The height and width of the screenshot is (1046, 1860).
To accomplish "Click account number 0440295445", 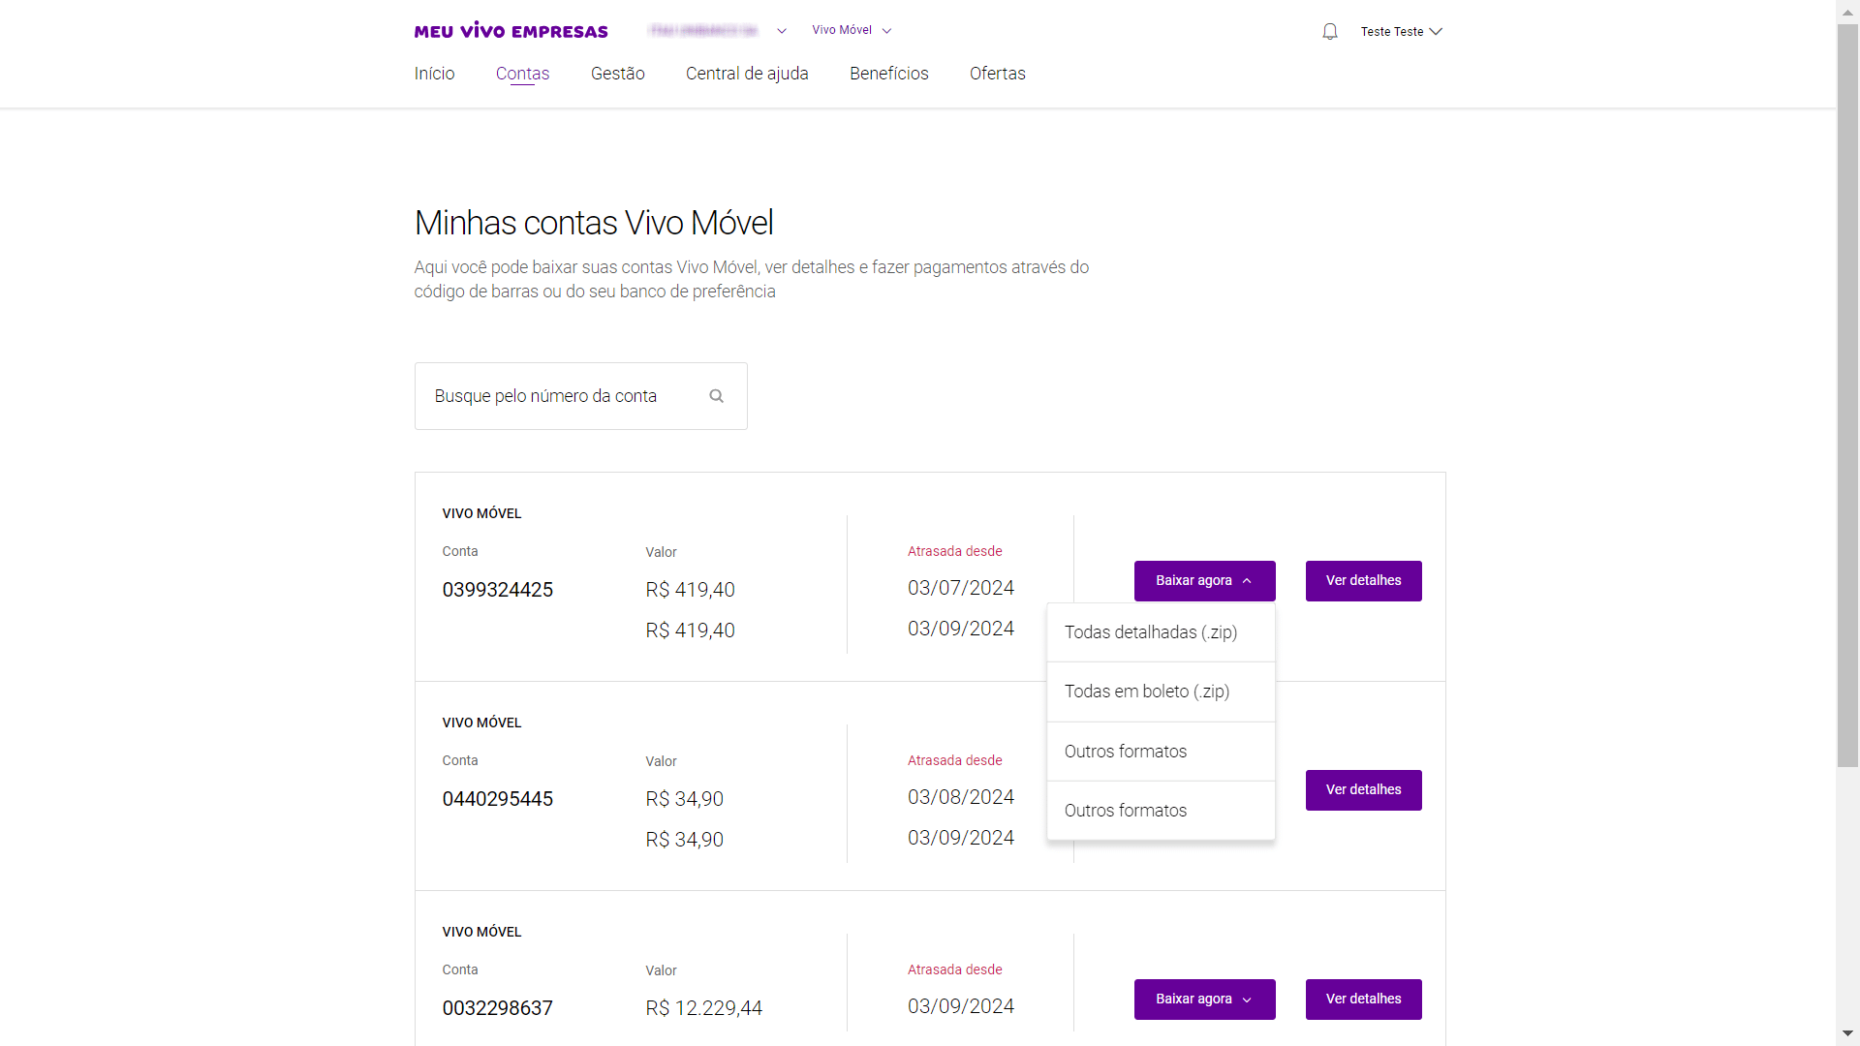I will 498,799.
